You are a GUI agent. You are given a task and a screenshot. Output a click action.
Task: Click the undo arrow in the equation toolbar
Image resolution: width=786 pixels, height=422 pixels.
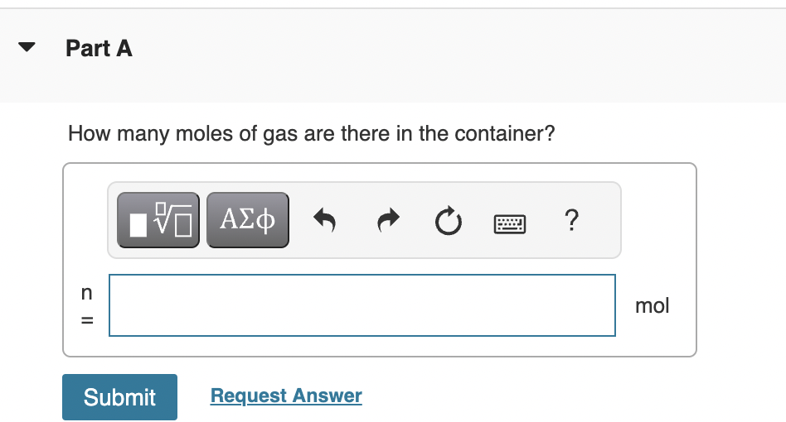tap(324, 220)
